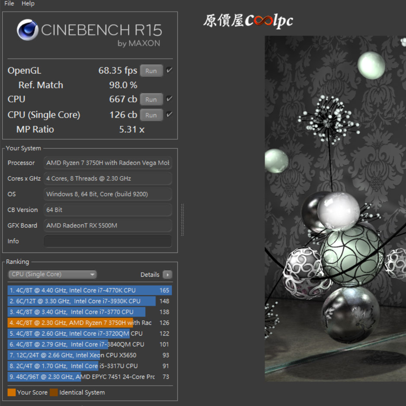406x406 pixels.
Task: Toggle the CPU test checkbox
Action: (x=169, y=99)
